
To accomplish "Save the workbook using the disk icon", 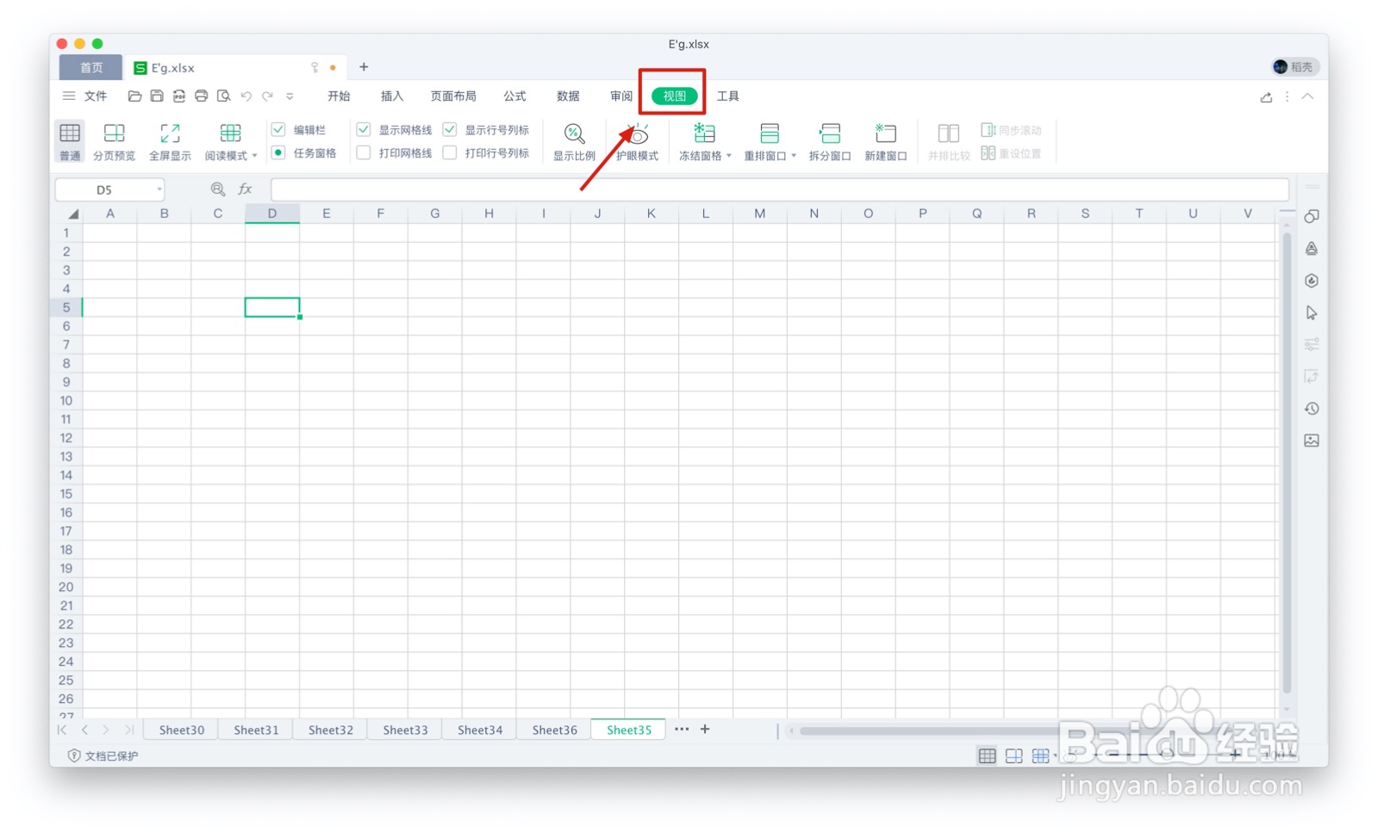I will pos(157,96).
